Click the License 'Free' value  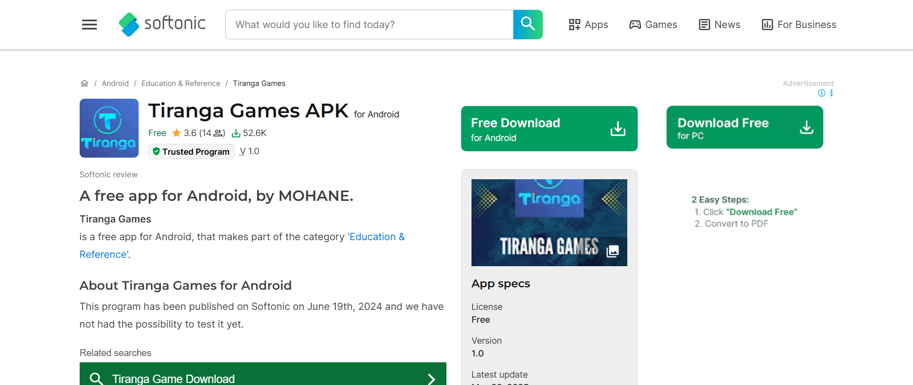click(x=481, y=320)
